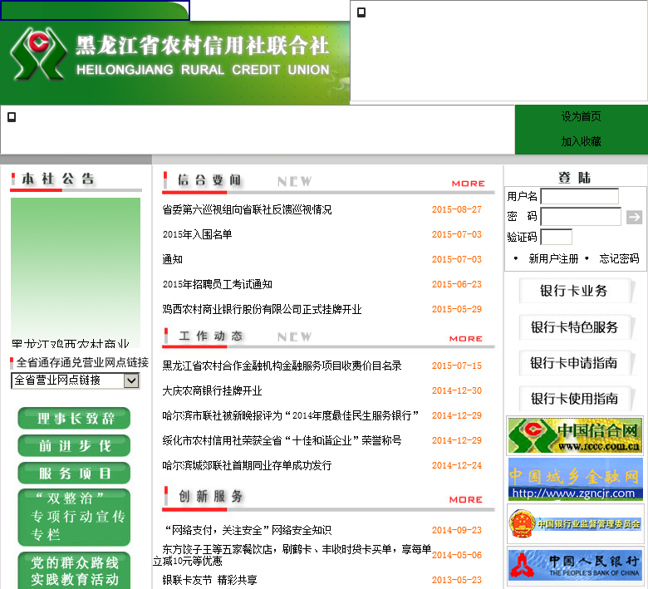
Task: Open the 中国信合网 banner link
Action: coord(575,435)
